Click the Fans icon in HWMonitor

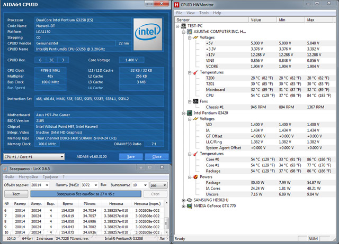pyautogui.click(x=195, y=101)
